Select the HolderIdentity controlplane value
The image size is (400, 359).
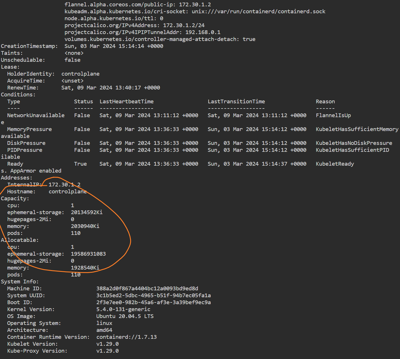point(80,74)
